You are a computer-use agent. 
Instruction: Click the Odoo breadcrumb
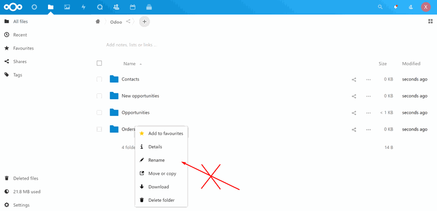(x=116, y=22)
